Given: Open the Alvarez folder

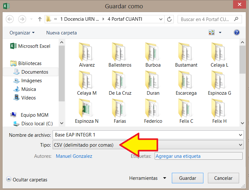Looking at the screenshot, I should [x=87, y=54].
